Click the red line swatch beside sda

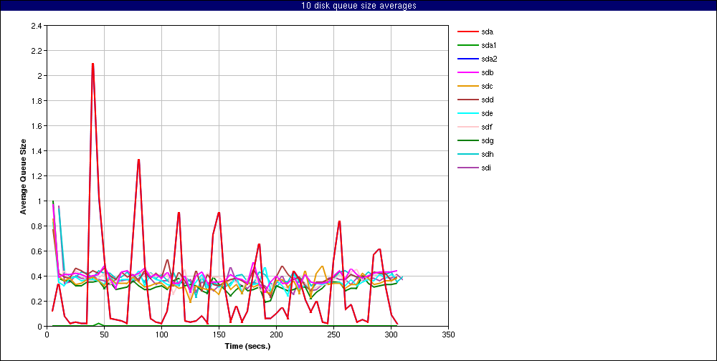pyautogui.click(x=468, y=32)
